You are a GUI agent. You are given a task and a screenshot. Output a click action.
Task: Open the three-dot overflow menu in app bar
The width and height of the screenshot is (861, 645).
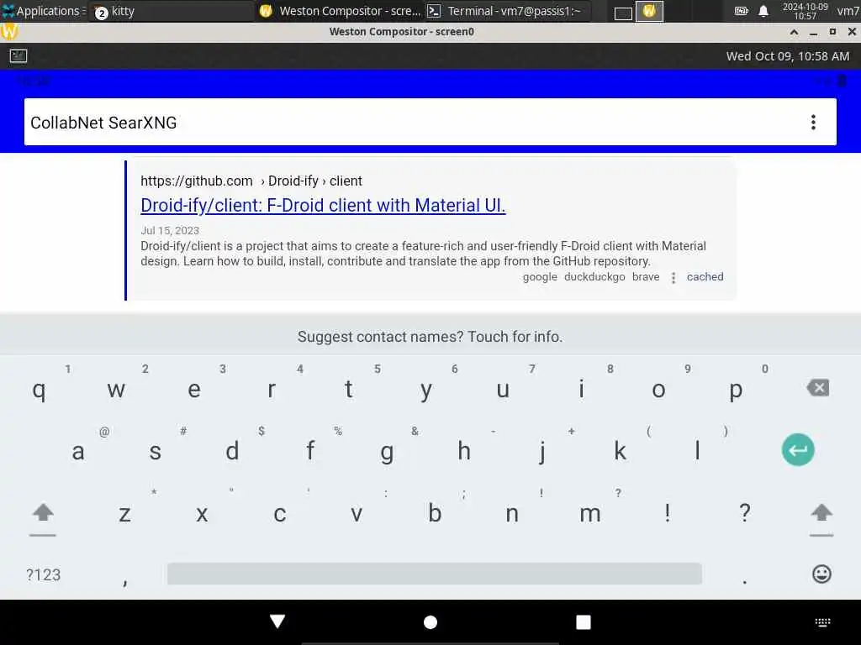(813, 123)
